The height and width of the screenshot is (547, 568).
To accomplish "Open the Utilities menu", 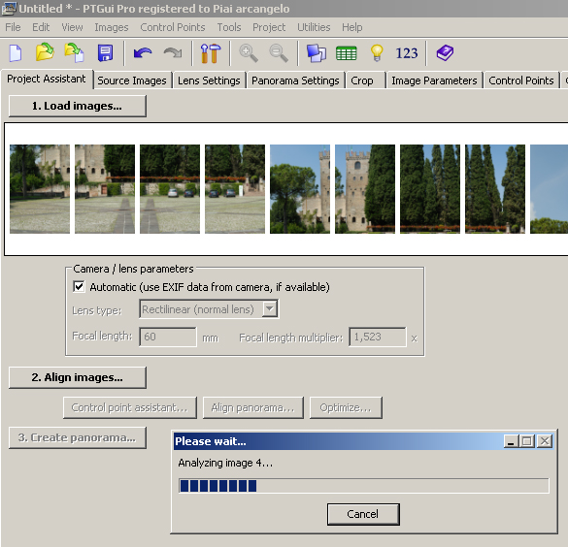I will (x=314, y=27).
